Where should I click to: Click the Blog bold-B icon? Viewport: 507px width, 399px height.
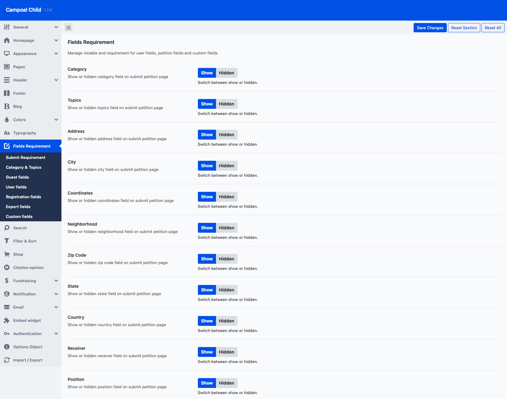(7, 106)
